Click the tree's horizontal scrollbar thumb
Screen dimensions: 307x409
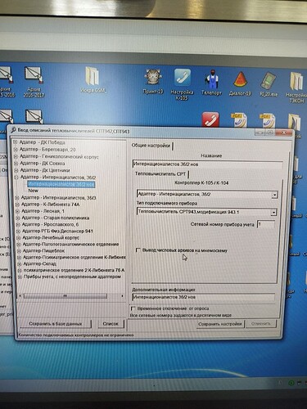65,295
